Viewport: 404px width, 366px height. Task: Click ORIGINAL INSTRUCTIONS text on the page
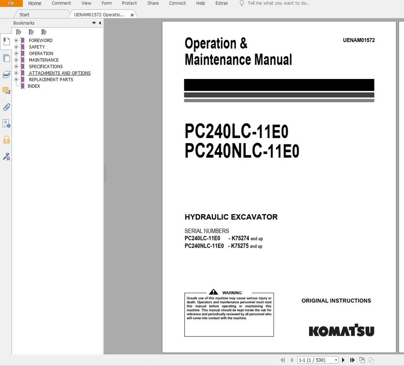[336, 301]
